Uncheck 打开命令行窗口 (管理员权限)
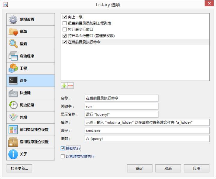The height and width of the screenshot is (179, 216). [64, 36]
